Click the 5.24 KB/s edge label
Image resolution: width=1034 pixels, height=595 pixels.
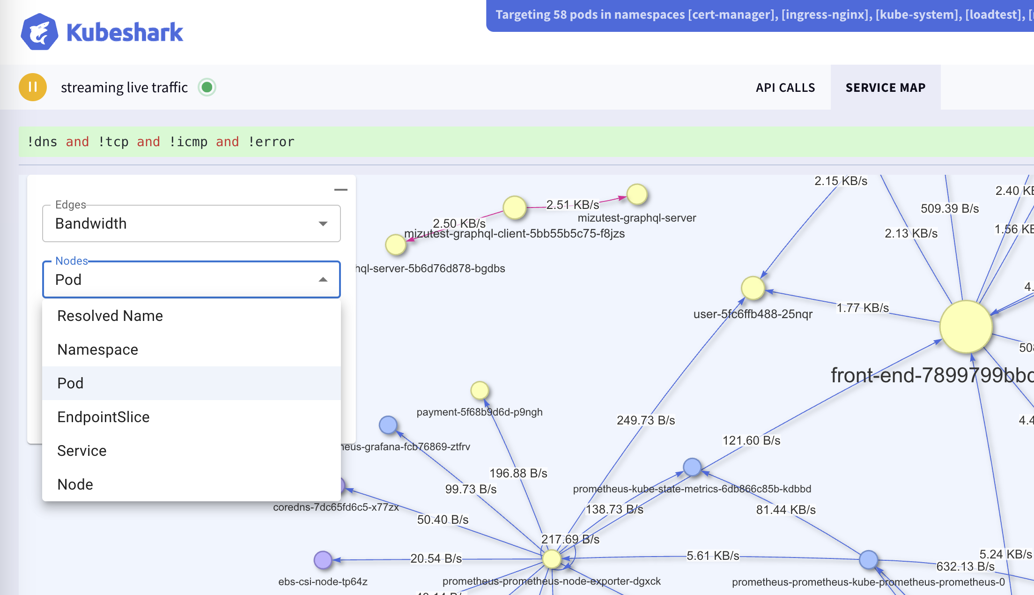click(1005, 554)
